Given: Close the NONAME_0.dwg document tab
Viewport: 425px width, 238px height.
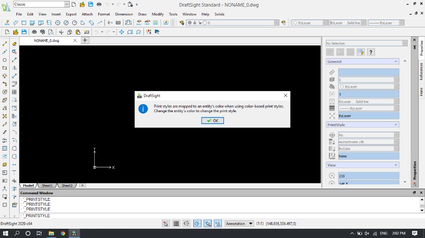Looking at the screenshot, I should tap(75, 40).
